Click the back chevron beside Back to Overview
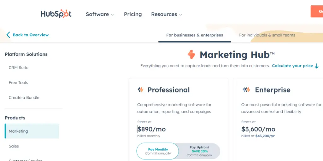 [x=8, y=35]
